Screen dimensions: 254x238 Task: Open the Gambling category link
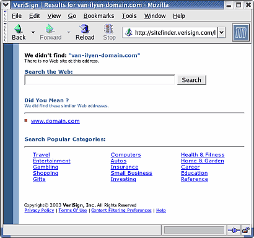(x=45, y=167)
